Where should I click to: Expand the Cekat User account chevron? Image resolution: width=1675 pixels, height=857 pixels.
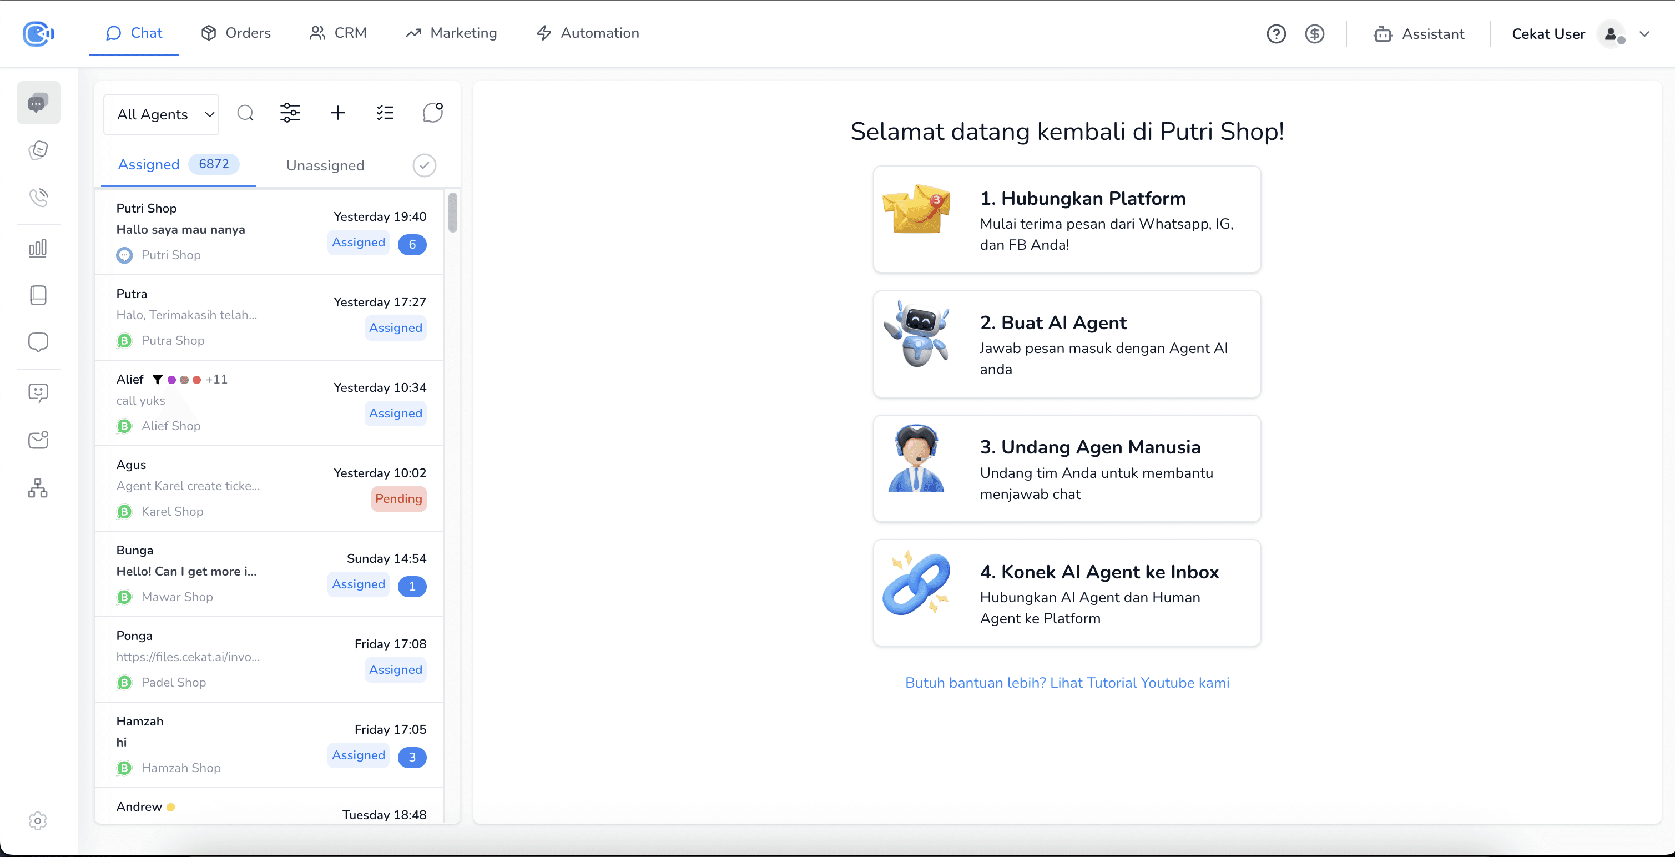point(1644,34)
